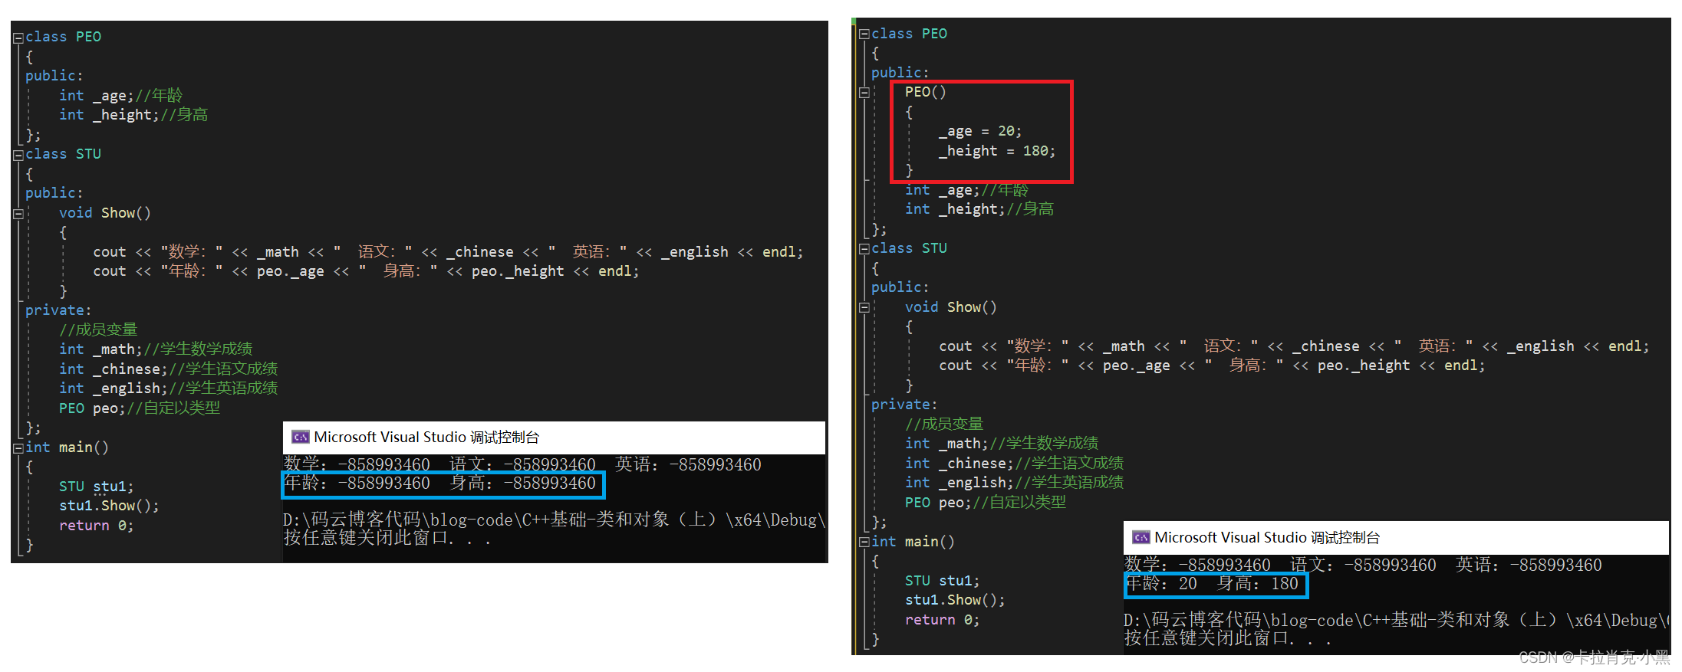Image resolution: width=1682 pixels, height=672 pixels.
Task: Select console output "年龄: 20 身高: 180"
Action: click(1212, 584)
